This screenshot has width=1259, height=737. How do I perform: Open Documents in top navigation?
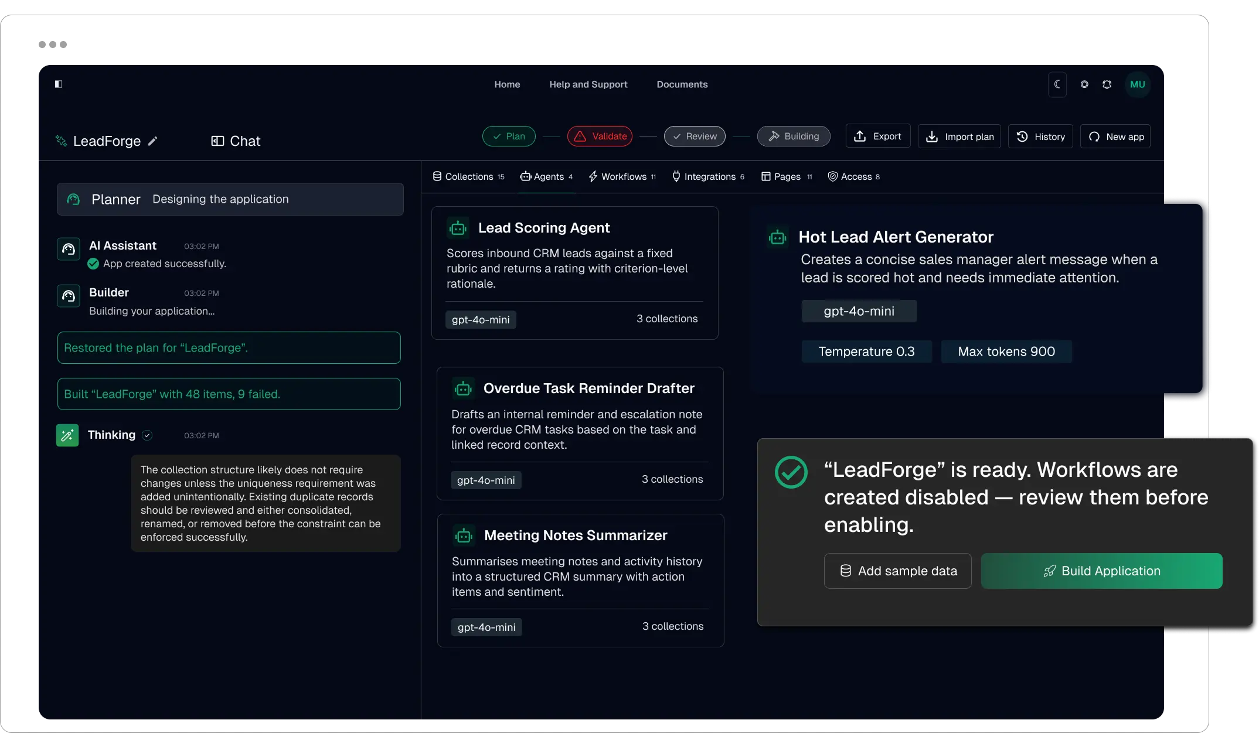coord(682,84)
